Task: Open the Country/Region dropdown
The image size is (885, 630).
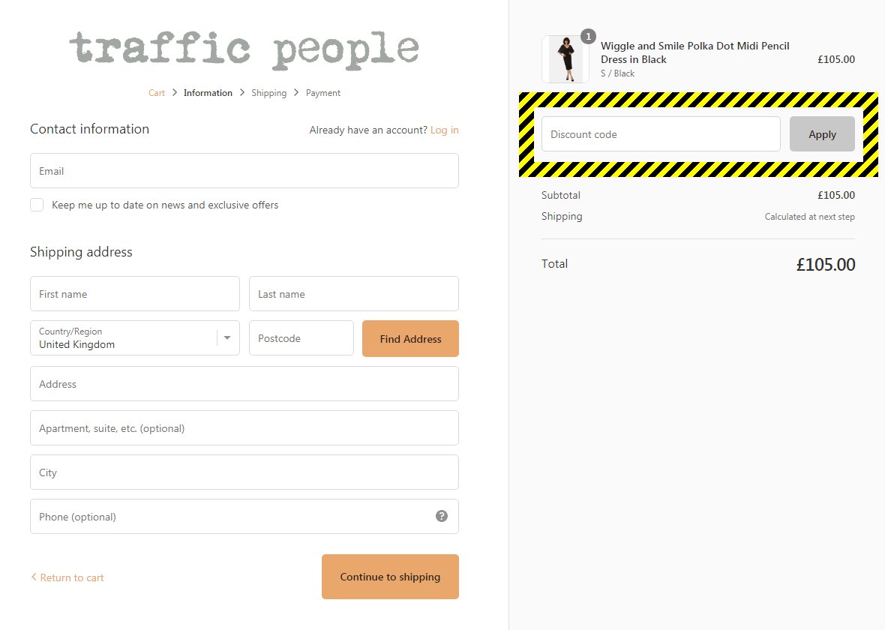Action: (135, 338)
